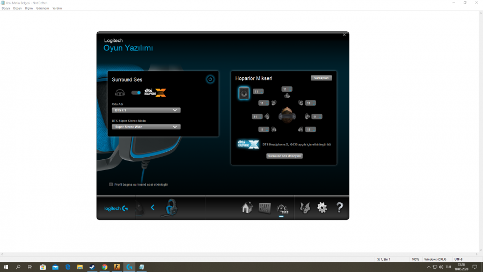Select the rear right speaker icon
Image resolution: width=483 pixels, height=272 pixels.
[x=301, y=129]
